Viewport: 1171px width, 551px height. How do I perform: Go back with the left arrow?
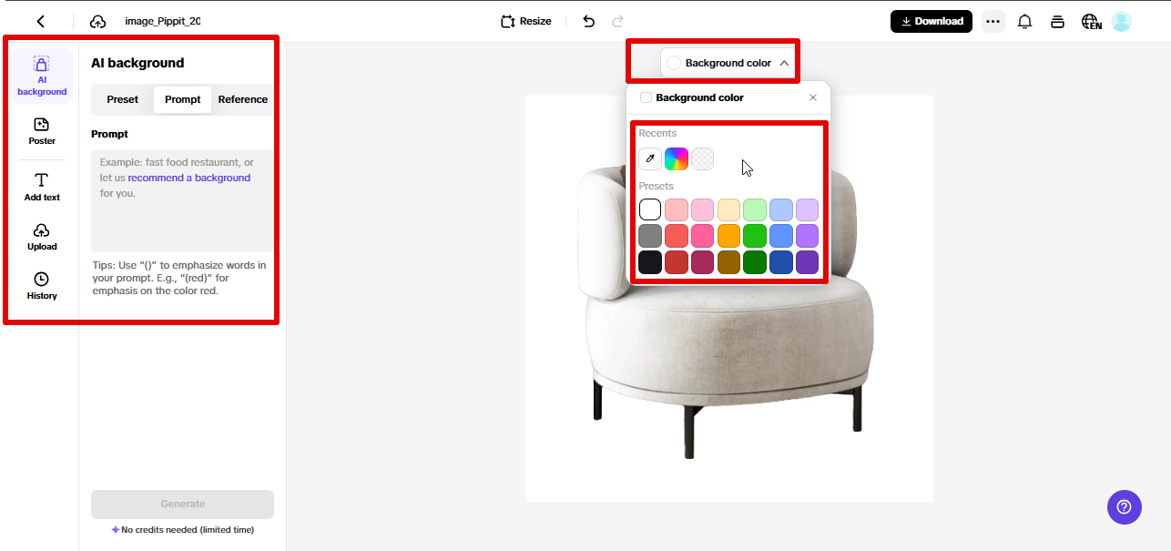pyautogui.click(x=41, y=21)
